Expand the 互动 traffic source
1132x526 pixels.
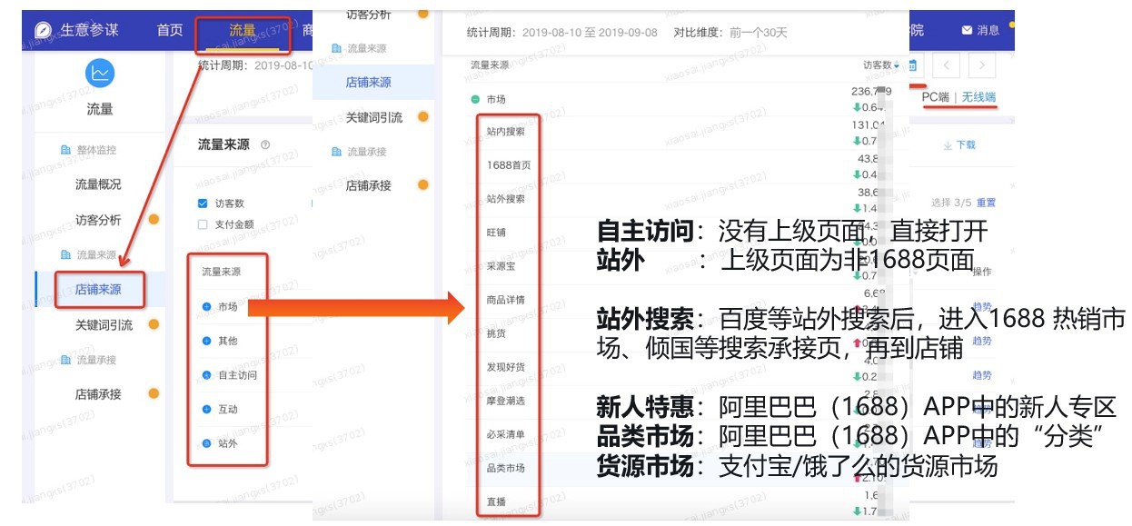206,410
